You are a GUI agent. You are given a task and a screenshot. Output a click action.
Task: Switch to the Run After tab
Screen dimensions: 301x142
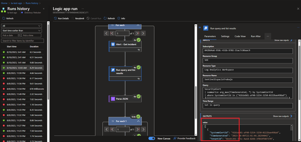pyautogui.click(x=256, y=36)
